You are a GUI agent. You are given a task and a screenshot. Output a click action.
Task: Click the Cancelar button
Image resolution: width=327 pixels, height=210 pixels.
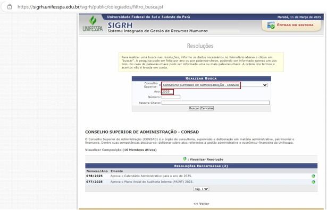207,108
